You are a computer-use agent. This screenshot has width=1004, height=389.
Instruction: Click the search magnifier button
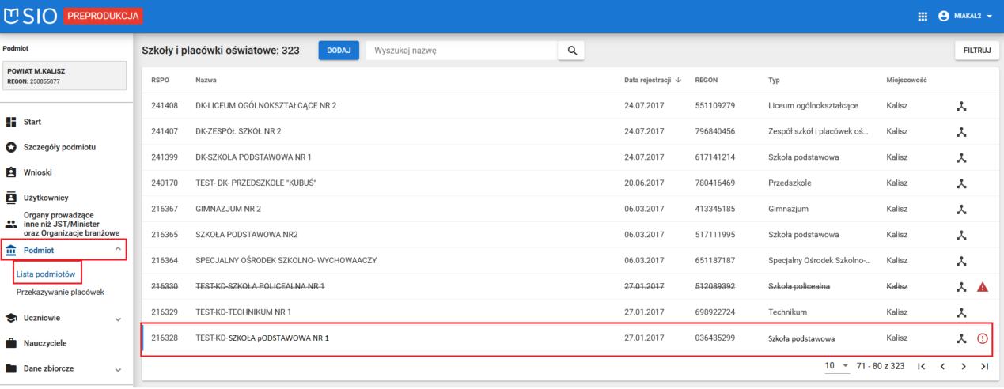pos(571,51)
